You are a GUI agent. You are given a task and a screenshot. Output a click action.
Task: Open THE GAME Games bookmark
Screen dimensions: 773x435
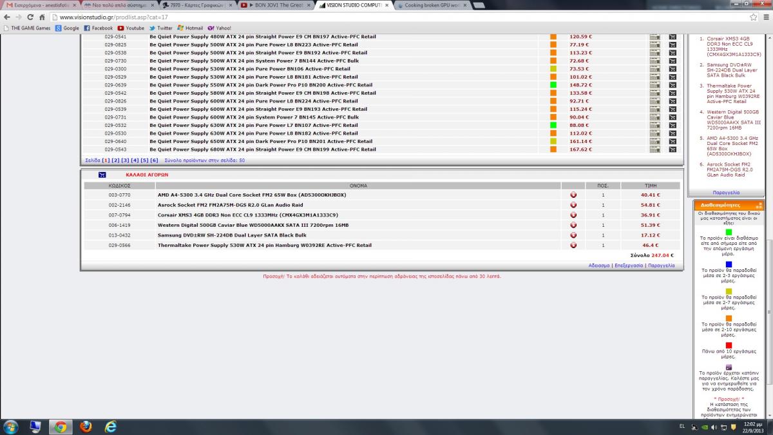pos(27,28)
